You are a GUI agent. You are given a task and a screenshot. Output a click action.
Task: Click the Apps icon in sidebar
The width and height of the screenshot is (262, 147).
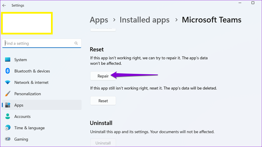(8, 105)
